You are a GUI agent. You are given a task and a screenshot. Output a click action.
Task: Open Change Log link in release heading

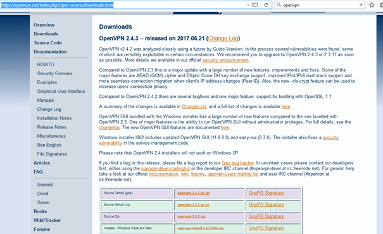click(x=223, y=39)
